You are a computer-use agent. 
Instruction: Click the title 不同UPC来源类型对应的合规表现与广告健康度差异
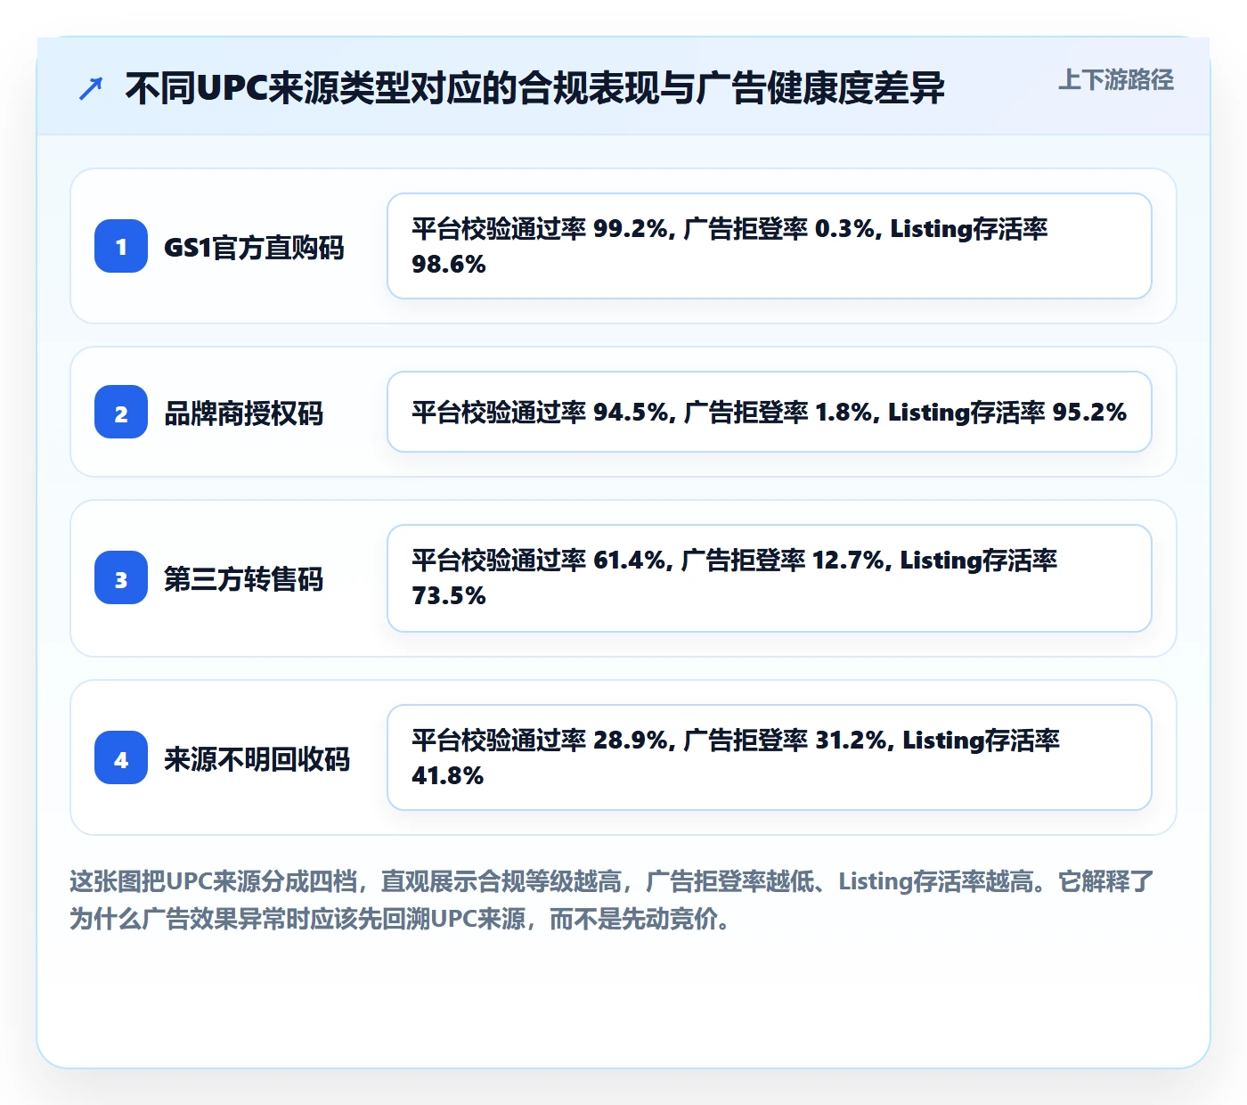[x=534, y=88]
